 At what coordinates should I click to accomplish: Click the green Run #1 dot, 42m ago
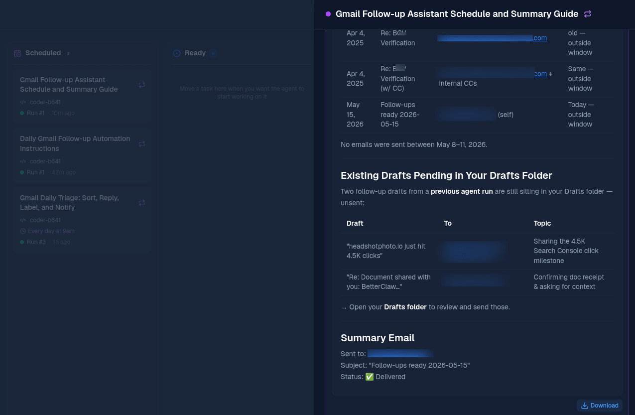point(22,172)
